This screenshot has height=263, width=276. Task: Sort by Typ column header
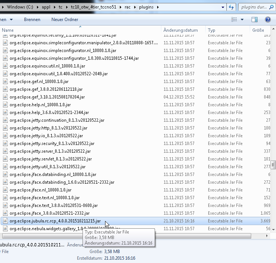pos(228,30)
